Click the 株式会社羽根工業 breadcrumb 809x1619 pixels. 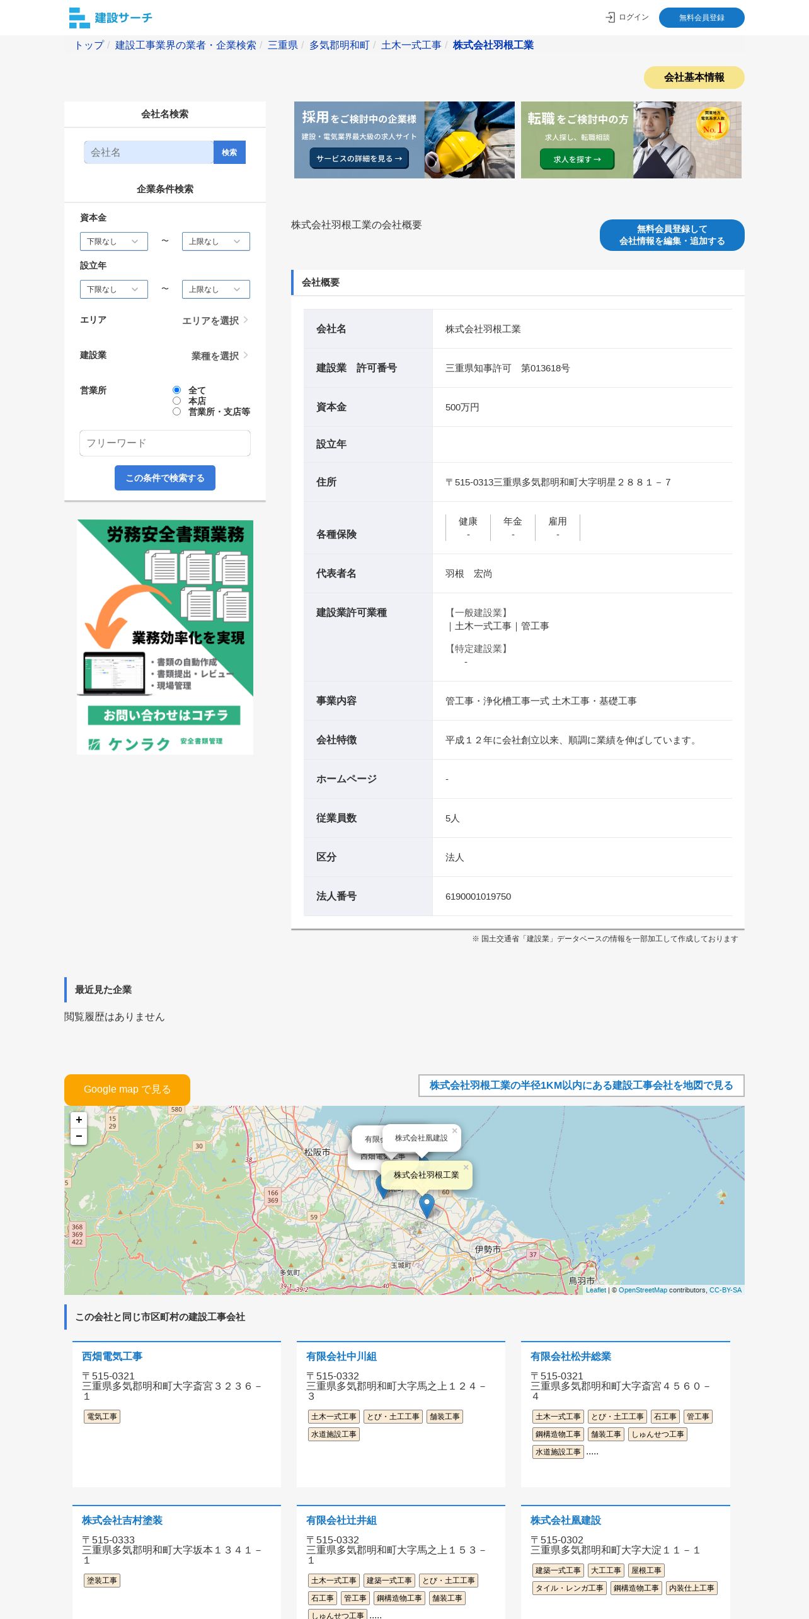493,45
